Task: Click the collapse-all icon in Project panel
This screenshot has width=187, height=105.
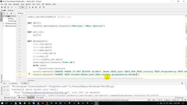Action: click(x=7, y=13)
